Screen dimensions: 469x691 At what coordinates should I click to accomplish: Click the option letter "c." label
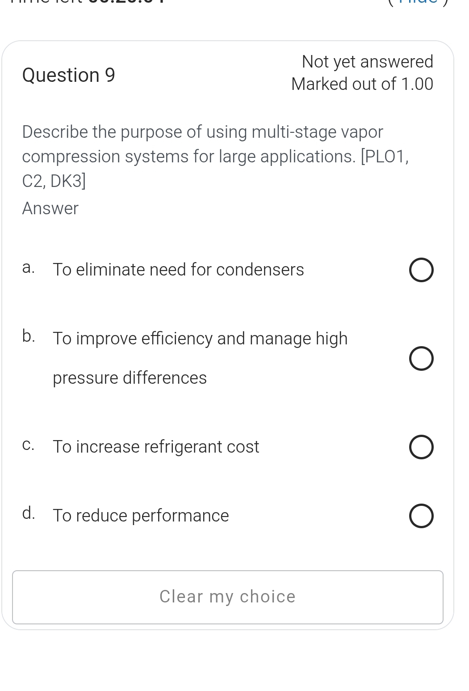[x=28, y=445]
